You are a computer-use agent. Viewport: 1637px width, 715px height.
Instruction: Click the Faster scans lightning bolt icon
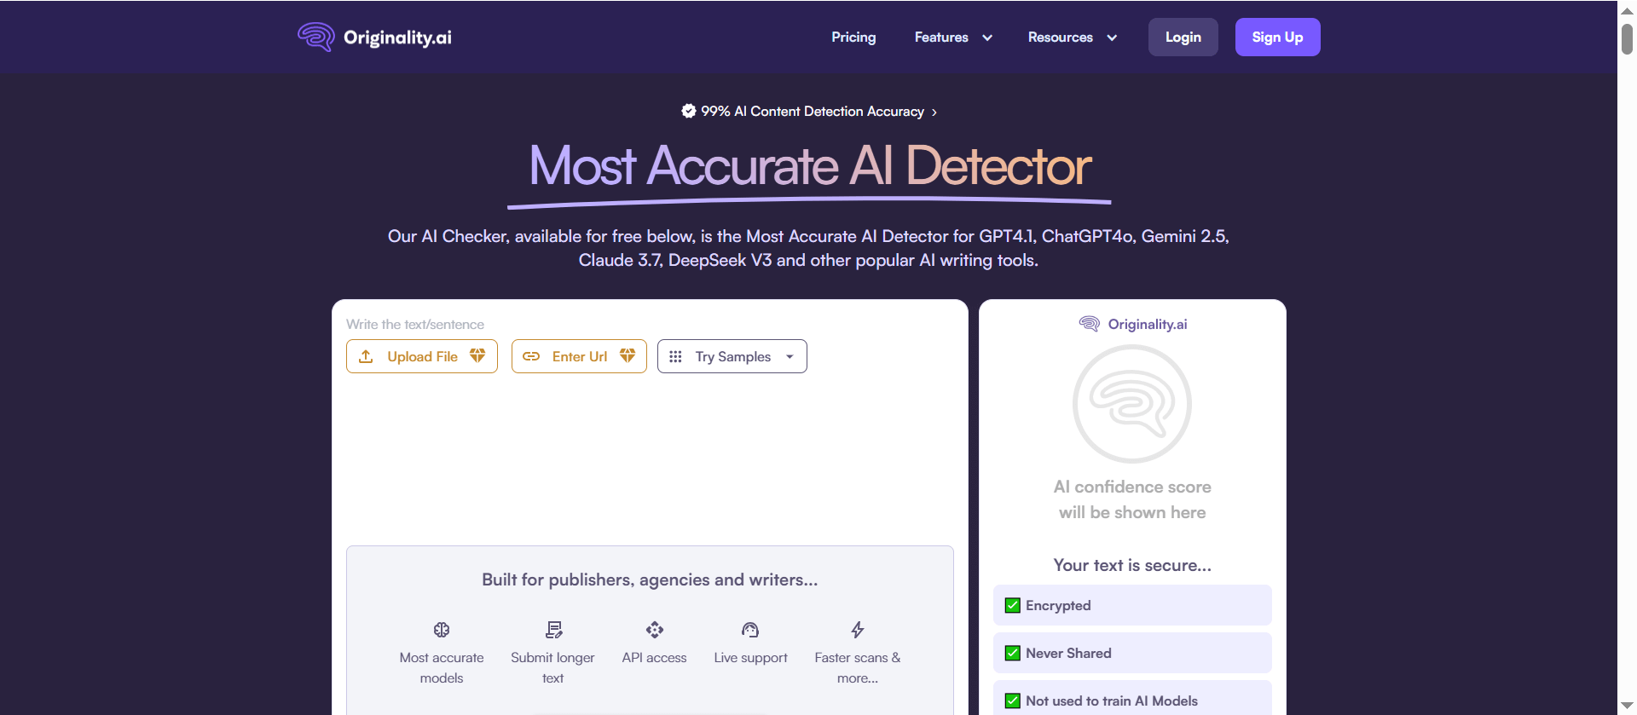click(x=858, y=630)
